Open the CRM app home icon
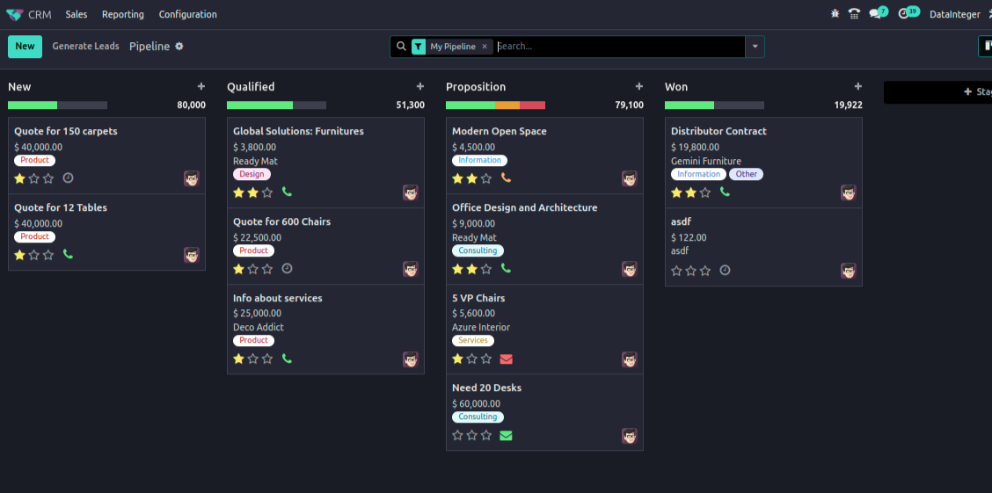Image resolution: width=992 pixels, height=493 pixels. click(14, 14)
